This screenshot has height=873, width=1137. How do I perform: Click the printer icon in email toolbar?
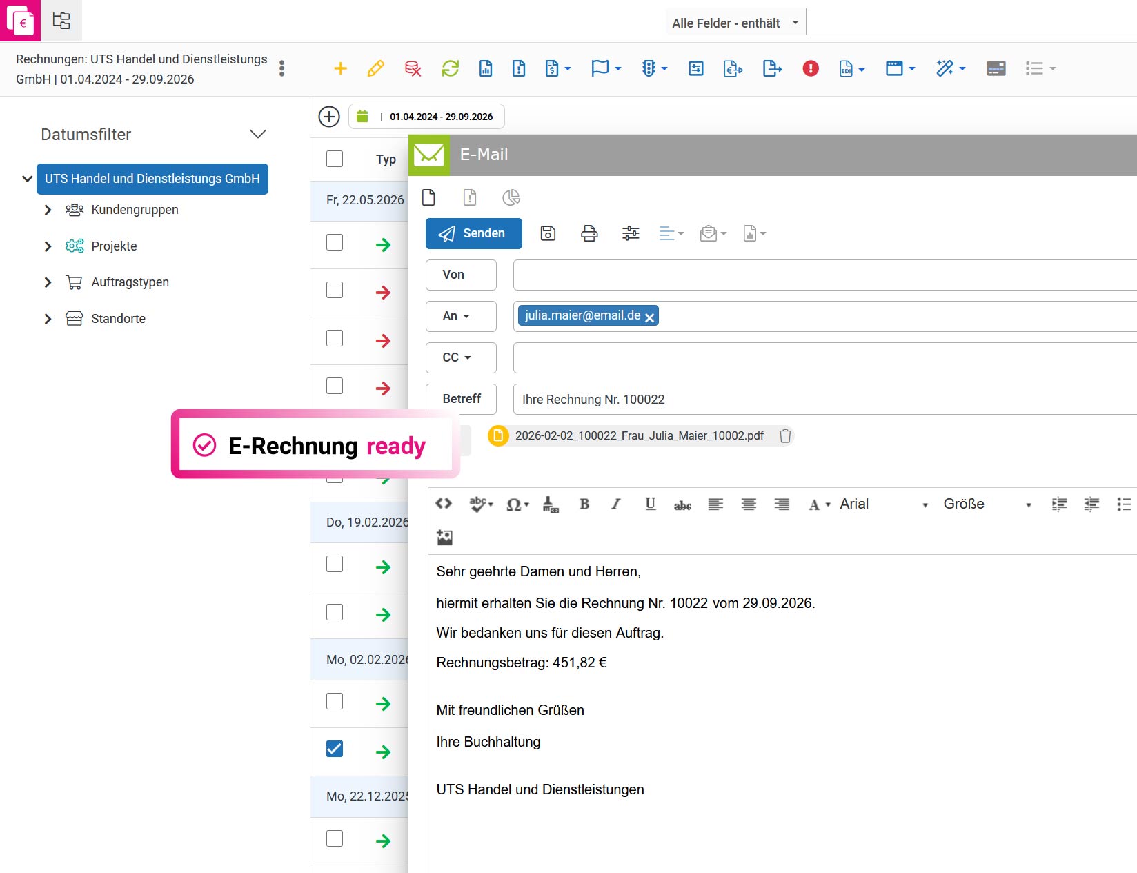(589, 233)
